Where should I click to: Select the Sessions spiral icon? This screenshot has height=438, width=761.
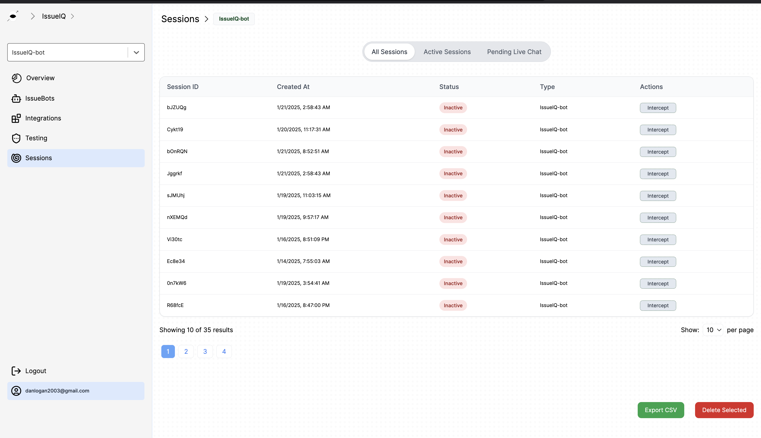[x=16, y=158]
